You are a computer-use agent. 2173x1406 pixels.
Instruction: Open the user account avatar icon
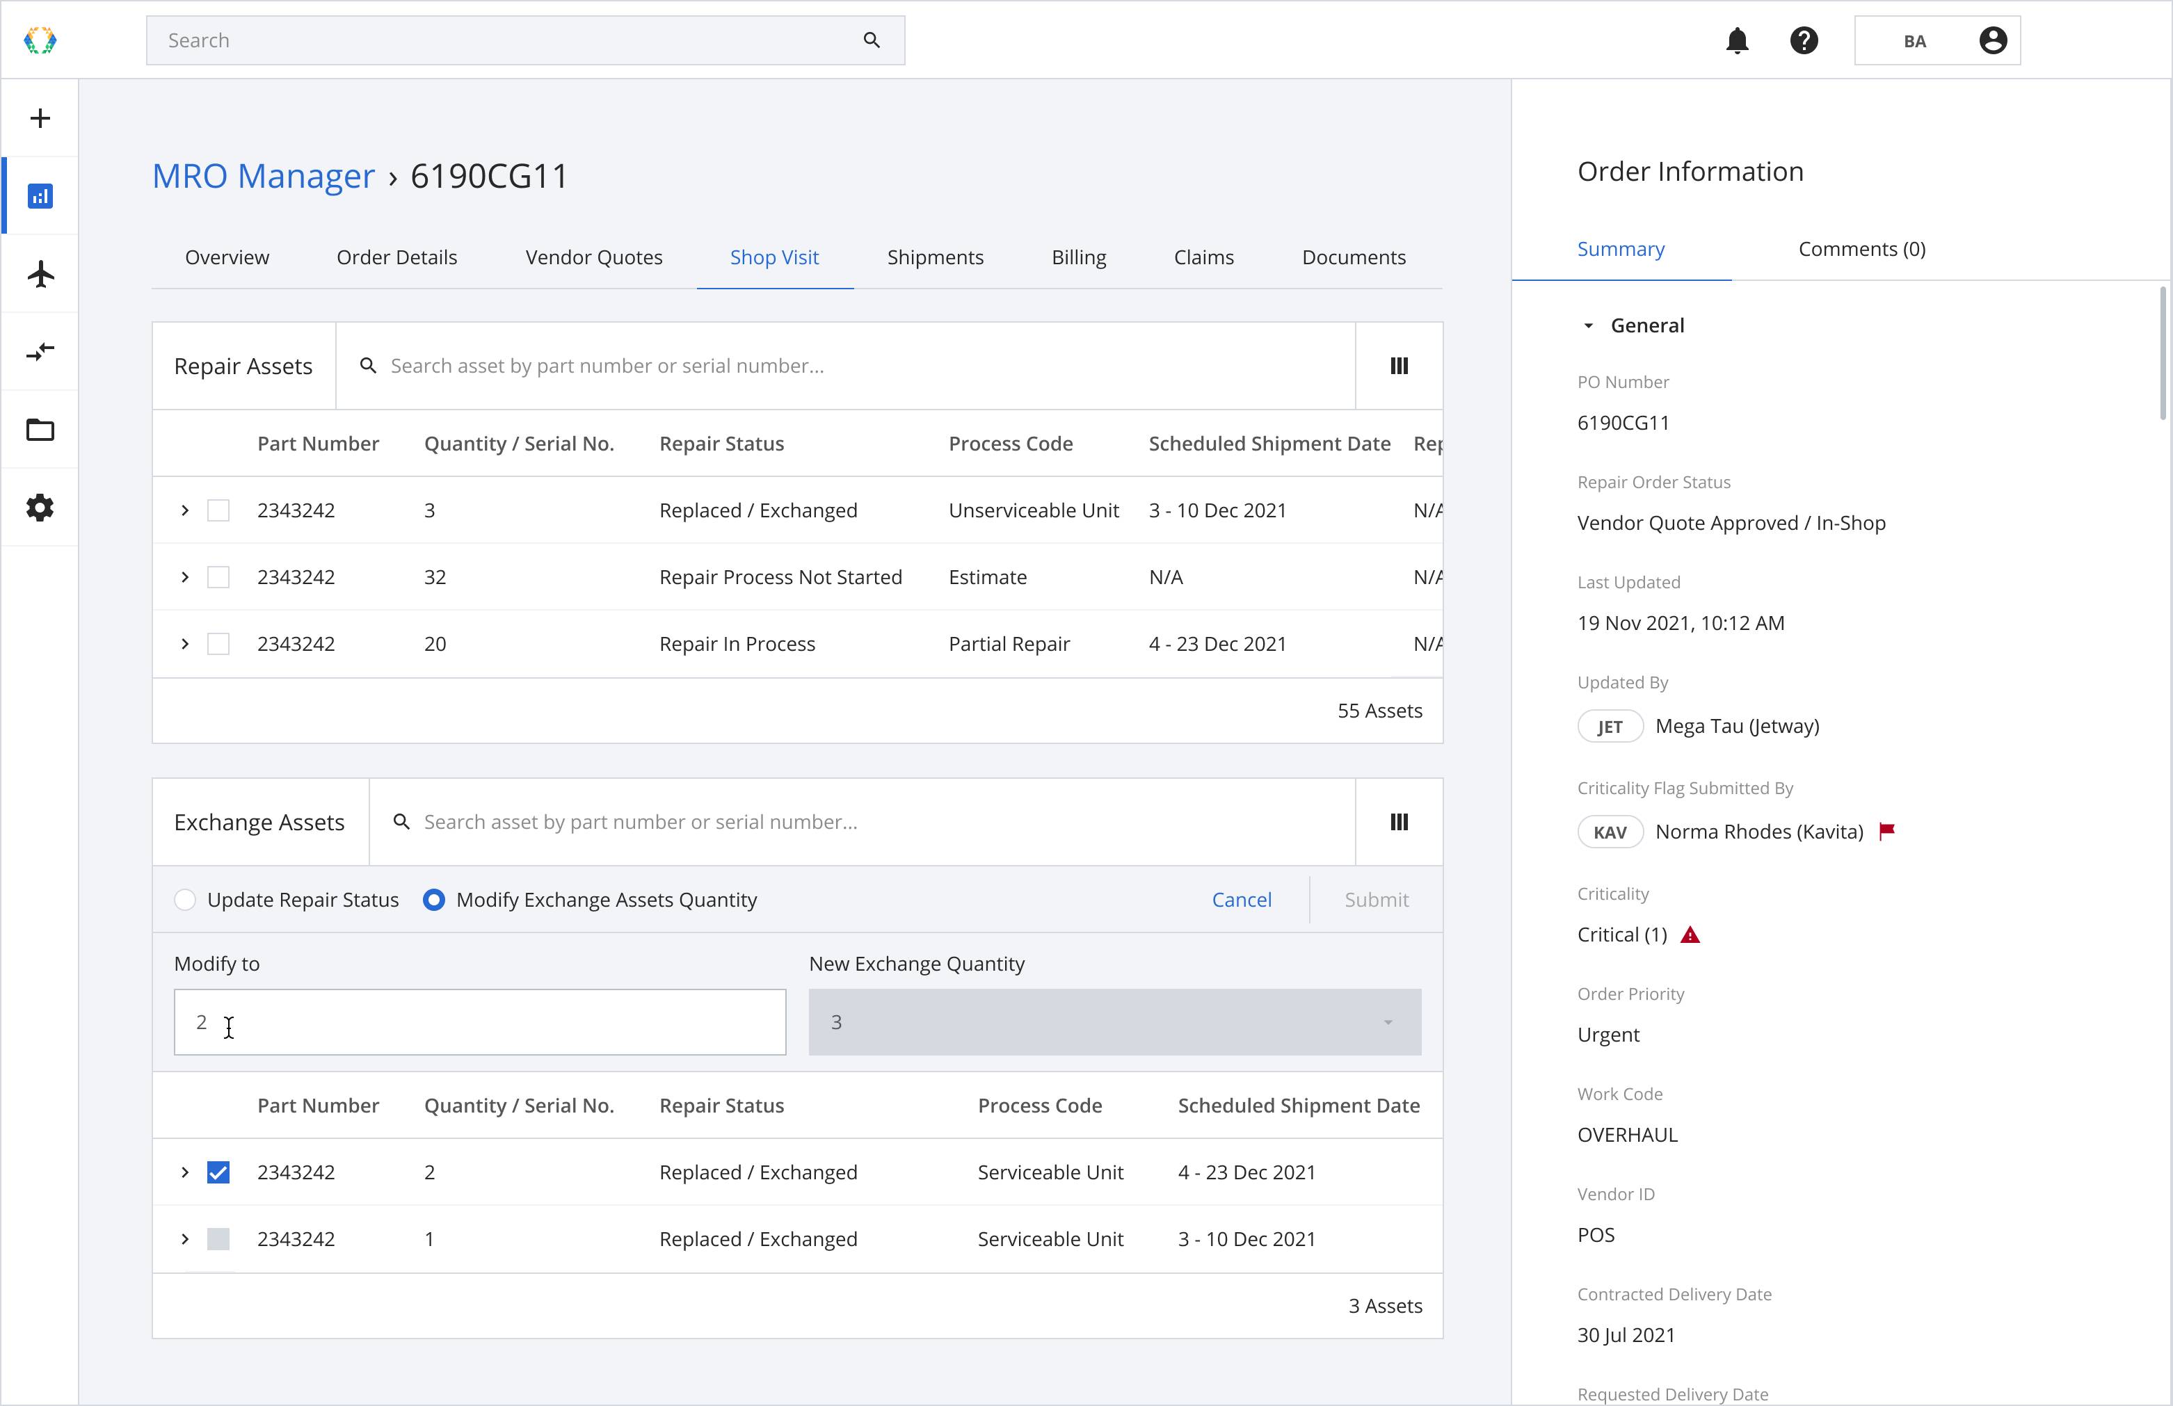(x=1992, y=40)
